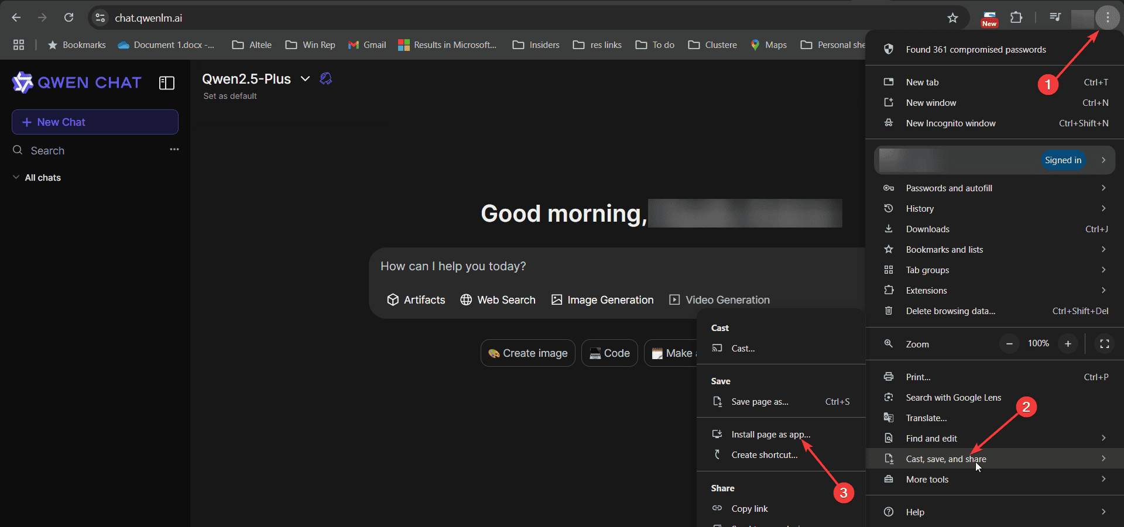Open Chrome three-dot menu button
Screen dimensions: 1124x527
[x=1108, y=18]
